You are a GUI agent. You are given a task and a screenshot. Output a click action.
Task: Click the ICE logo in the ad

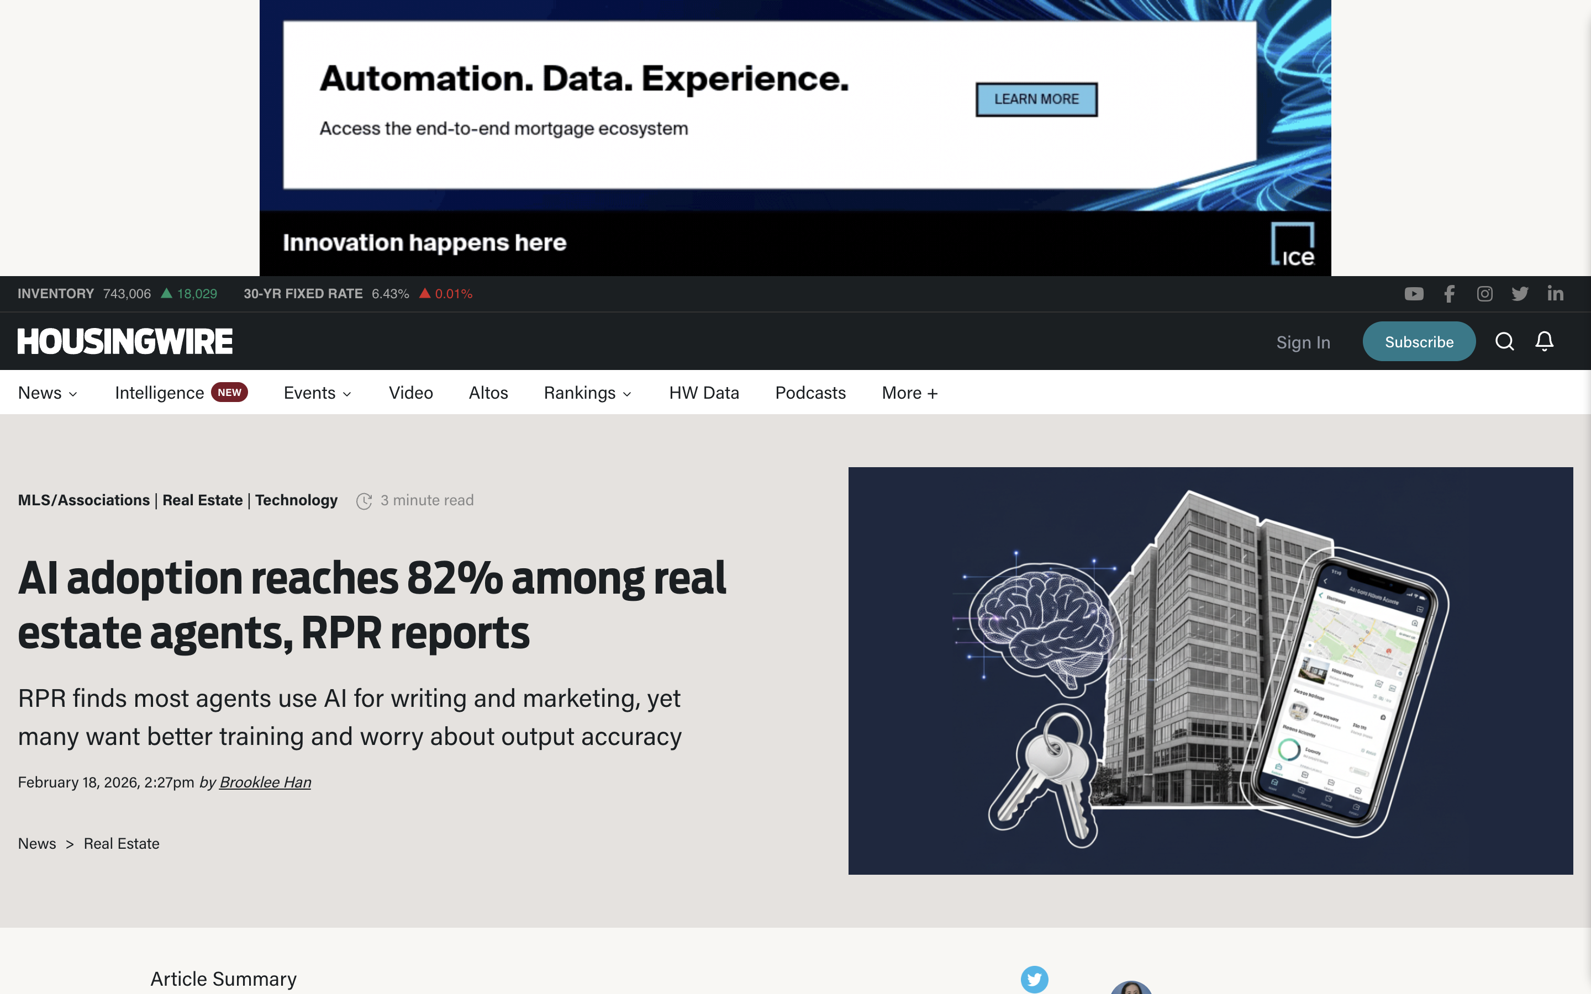coord(1293,244)
